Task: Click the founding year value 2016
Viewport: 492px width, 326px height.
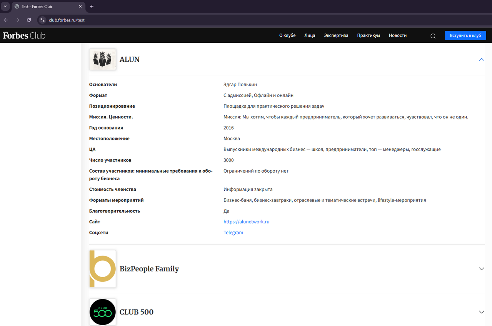Action: click(228, 128)
